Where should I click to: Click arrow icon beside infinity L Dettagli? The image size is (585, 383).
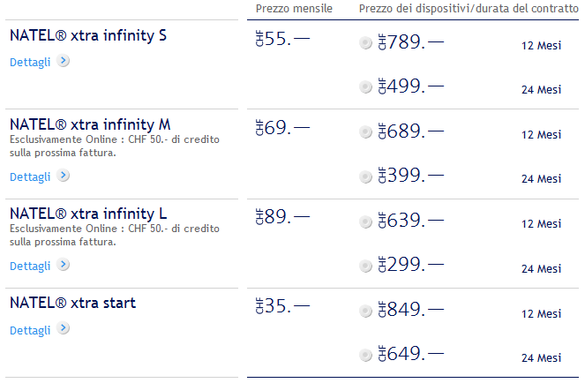click(x=64, y=265)
